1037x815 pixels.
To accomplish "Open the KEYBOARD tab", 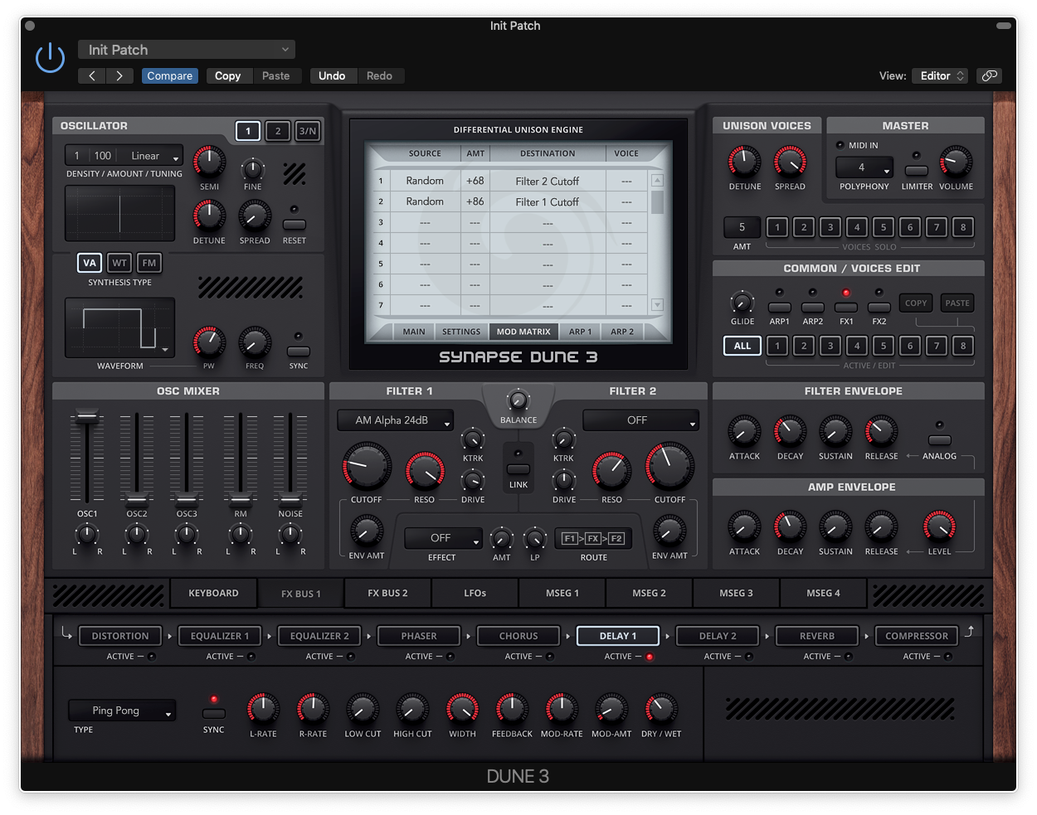I will coord(213,593).
